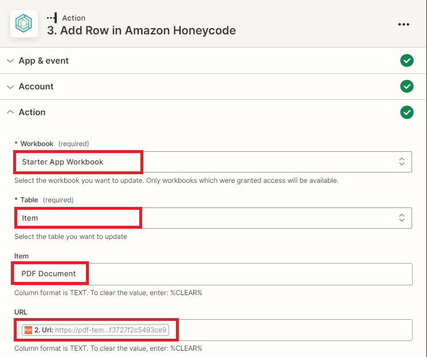Click the URL input field
This screenshot has height=357, width=427.
pyautogui.click(x=287, y=330)
